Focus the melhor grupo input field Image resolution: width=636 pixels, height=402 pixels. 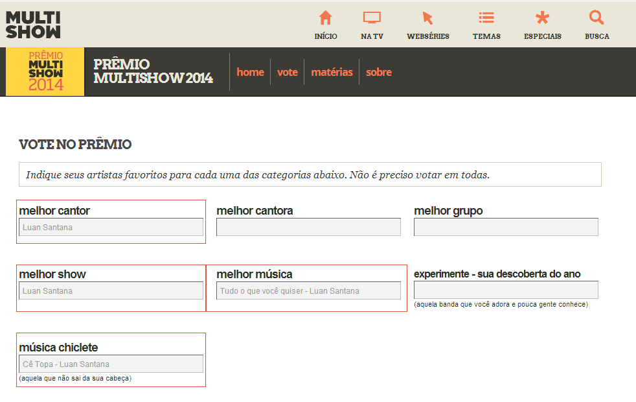[x=506, y=228]
